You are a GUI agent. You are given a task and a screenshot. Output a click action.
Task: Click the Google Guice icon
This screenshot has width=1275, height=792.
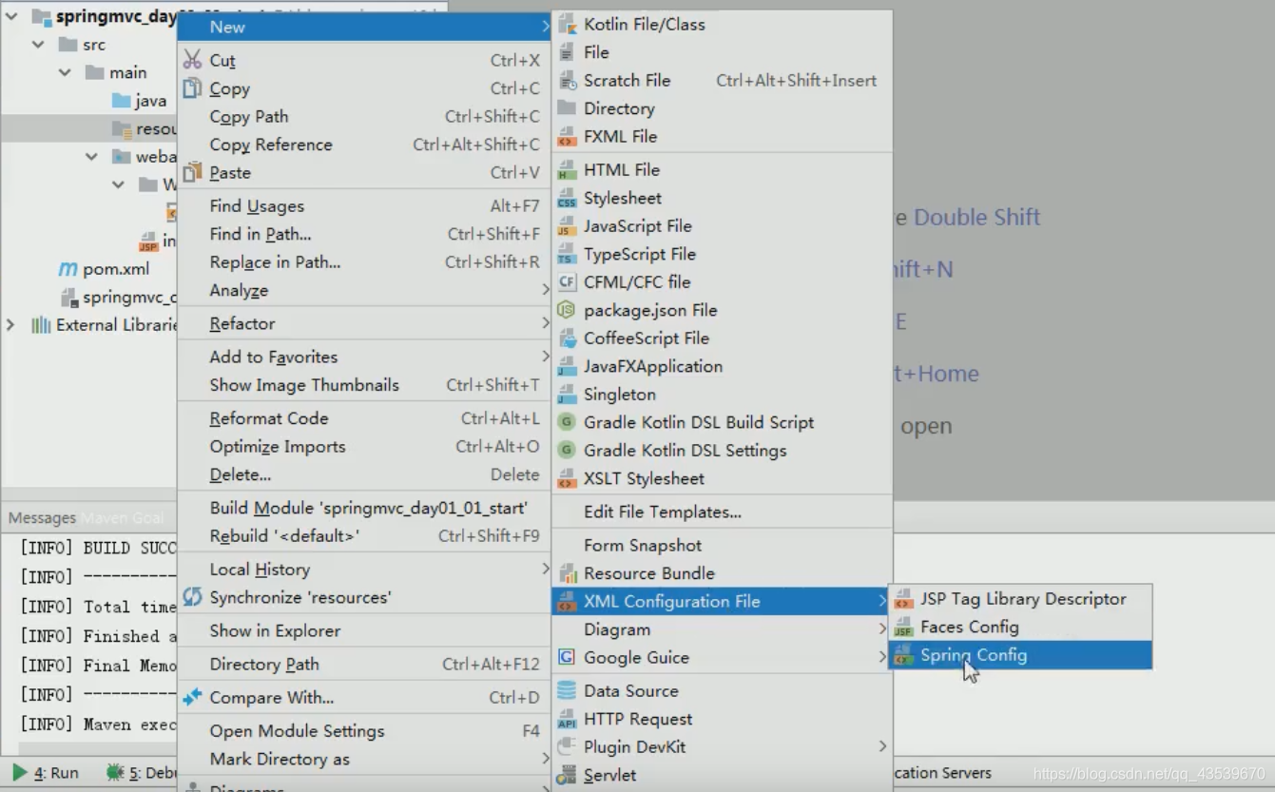click(x=567, y=658)
